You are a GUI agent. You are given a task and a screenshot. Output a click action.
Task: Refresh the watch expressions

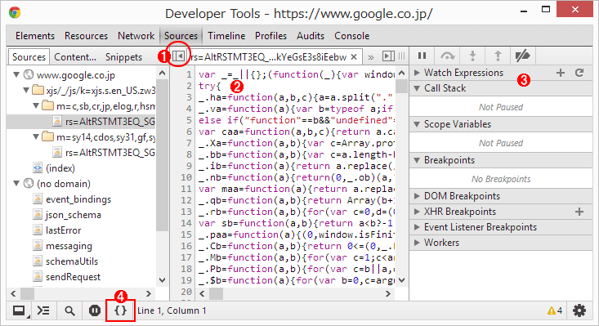[x=579, y=73]
